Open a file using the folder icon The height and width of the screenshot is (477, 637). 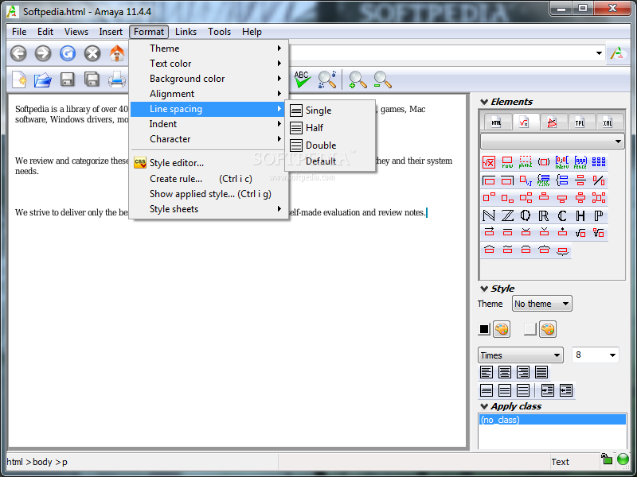pos(43,80)
